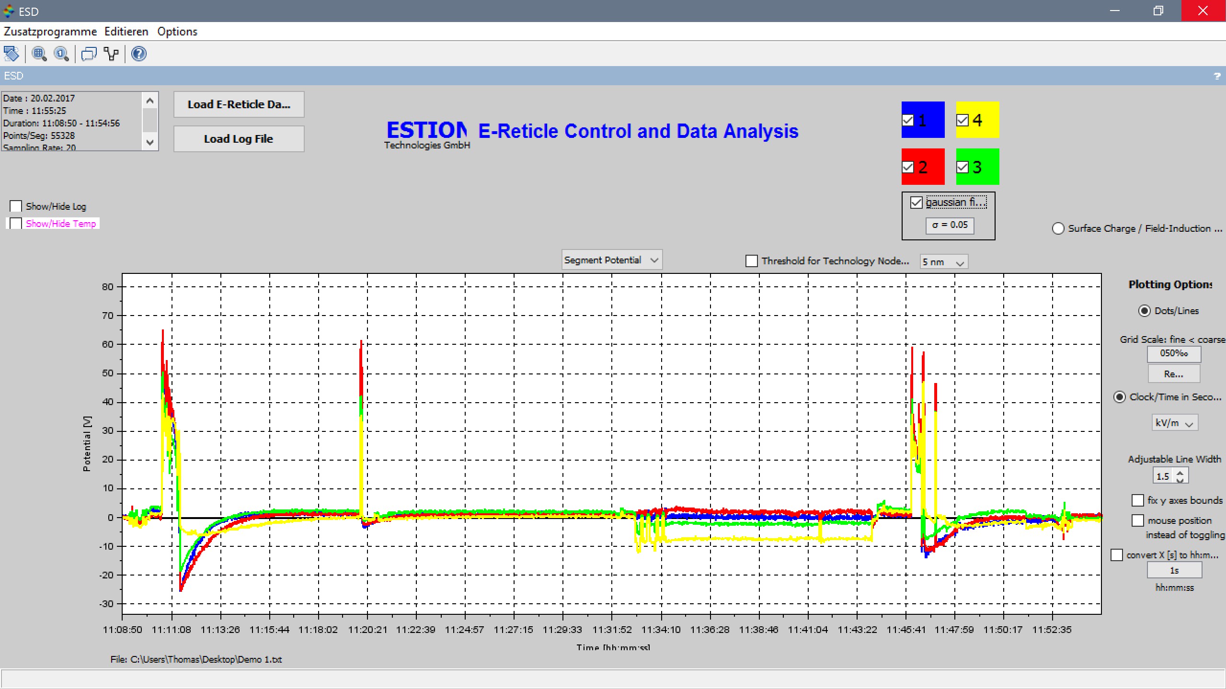
Task: Open the 5 nm technology node dropdown
Action: (944, 262)
